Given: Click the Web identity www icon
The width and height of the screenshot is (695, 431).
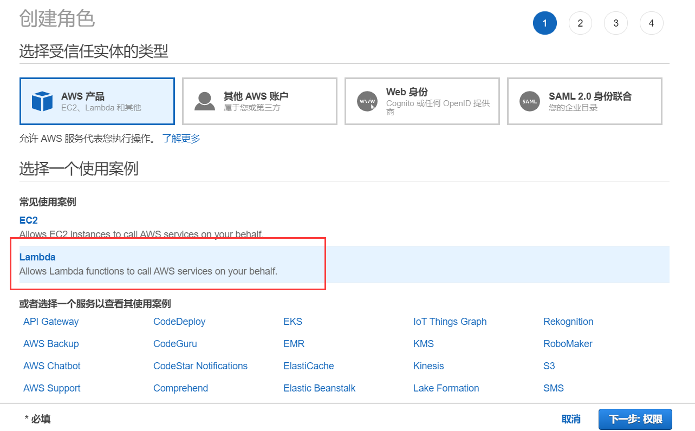Looking at the screenshot, I should click(367, 101).
